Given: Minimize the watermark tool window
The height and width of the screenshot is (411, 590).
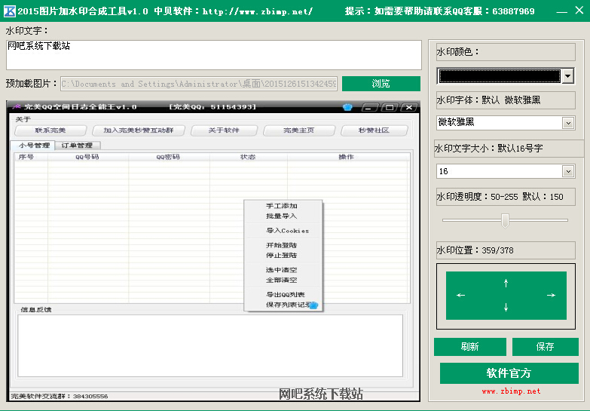Looking at the screenshot, I should tap(558, 11).
